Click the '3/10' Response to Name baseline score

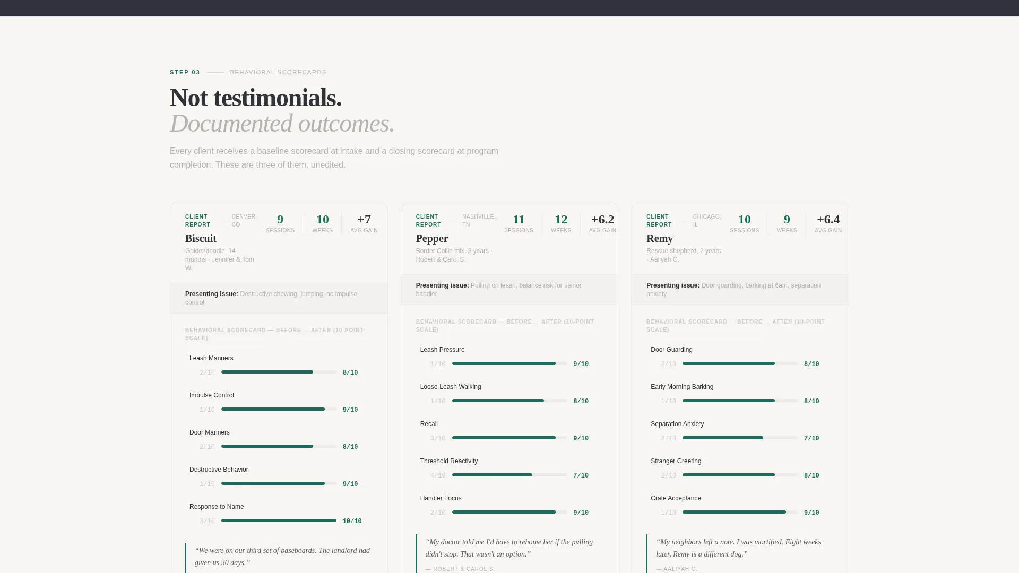pos(208,521)
